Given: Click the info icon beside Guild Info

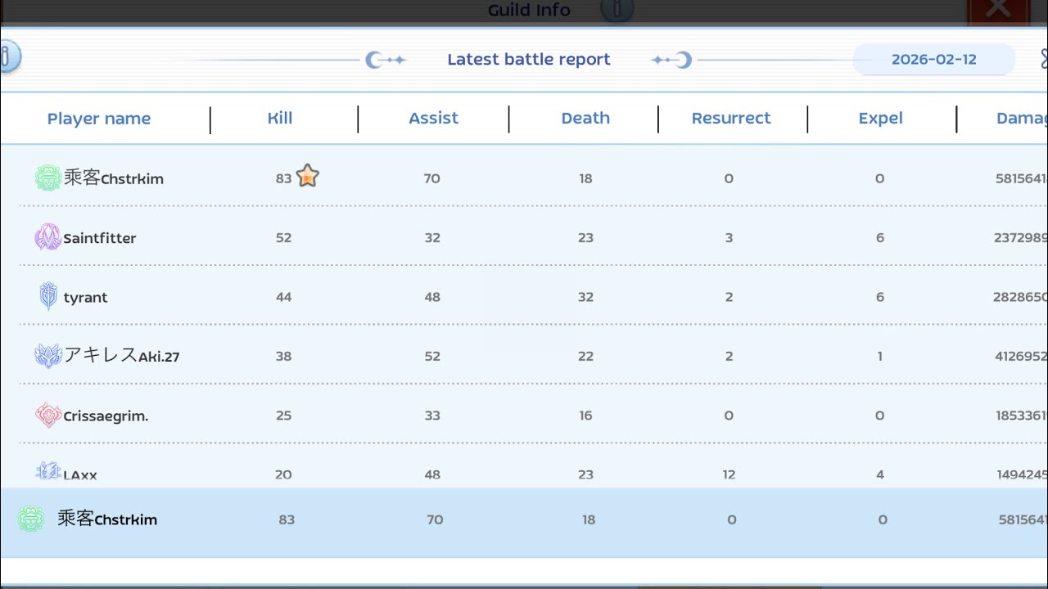Looking at the screenshot, I should click(617, 11).
